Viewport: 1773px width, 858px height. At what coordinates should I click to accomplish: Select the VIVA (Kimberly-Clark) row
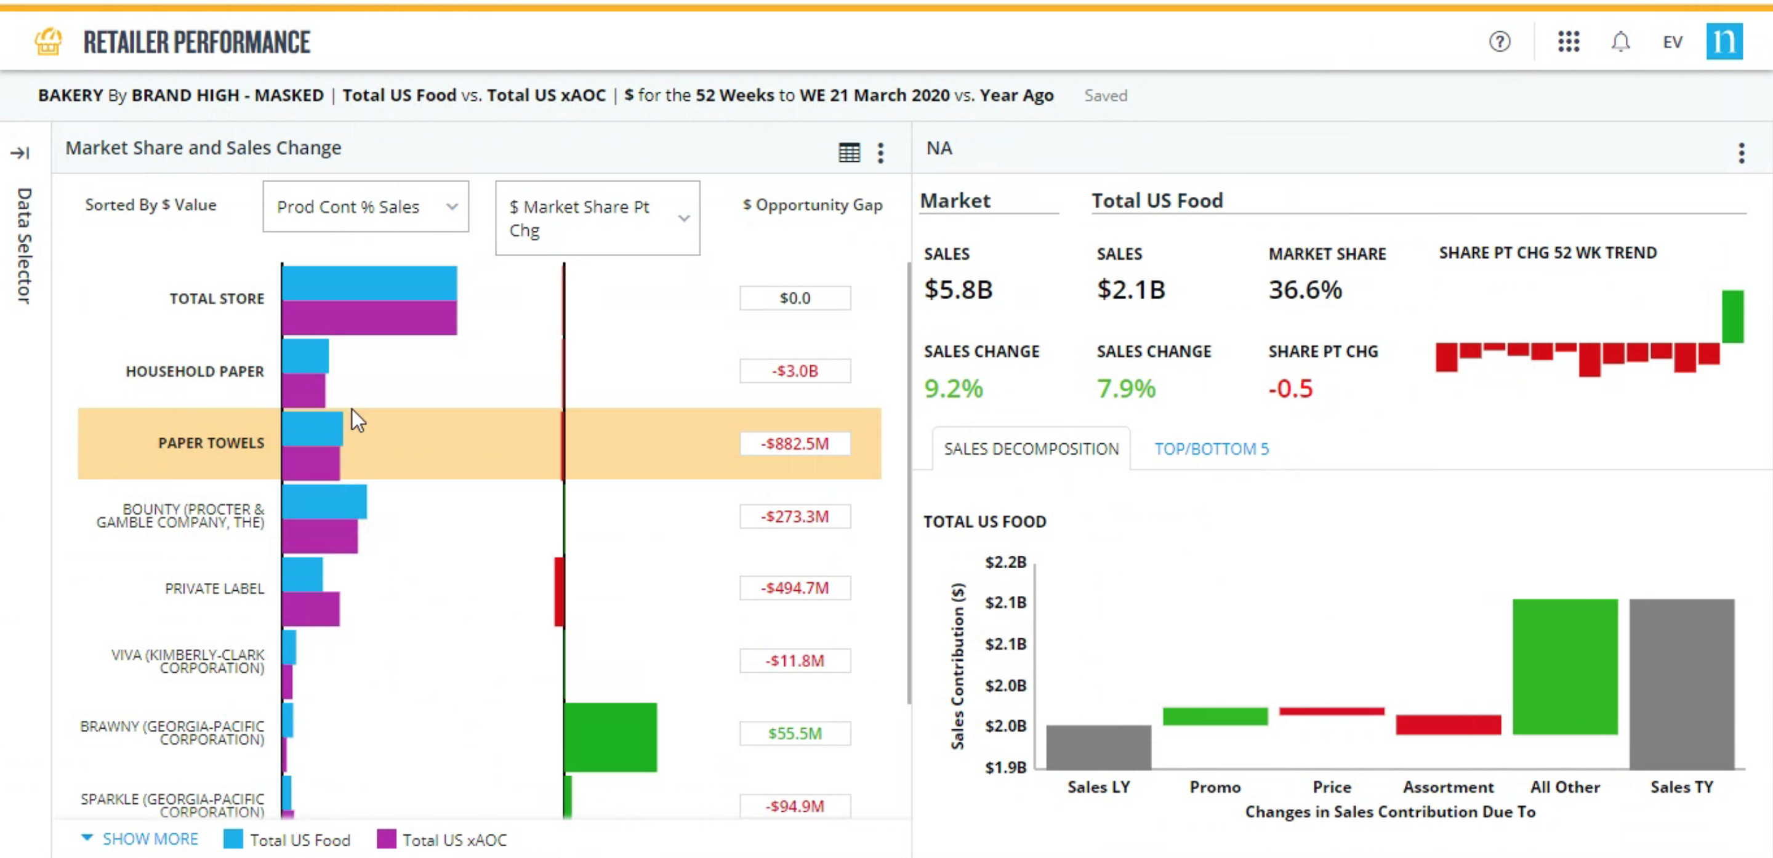(x=187, y=661)
